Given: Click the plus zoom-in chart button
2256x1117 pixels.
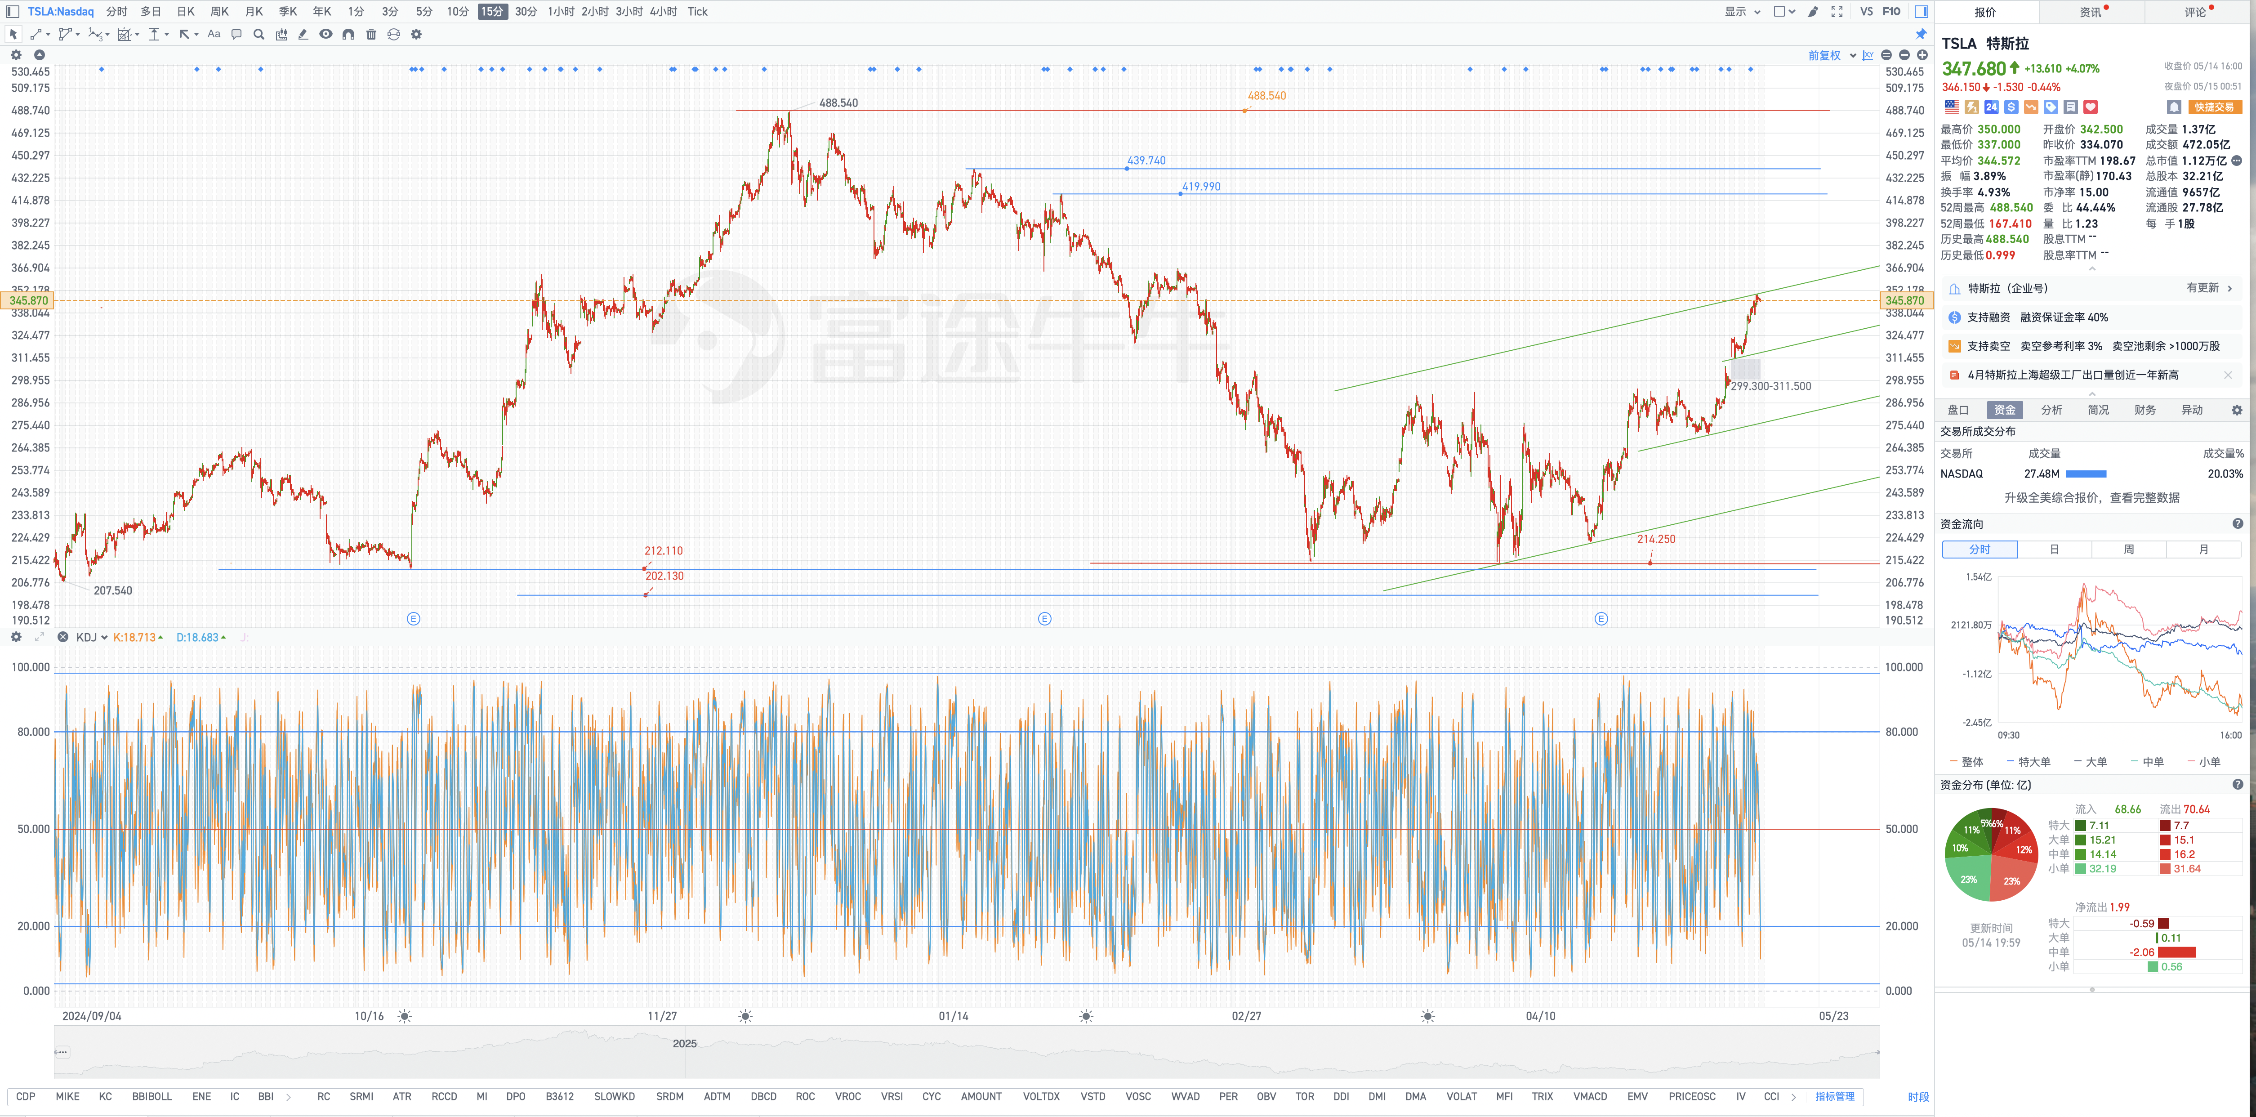Looking at the screenshot, I should 1922,55.
